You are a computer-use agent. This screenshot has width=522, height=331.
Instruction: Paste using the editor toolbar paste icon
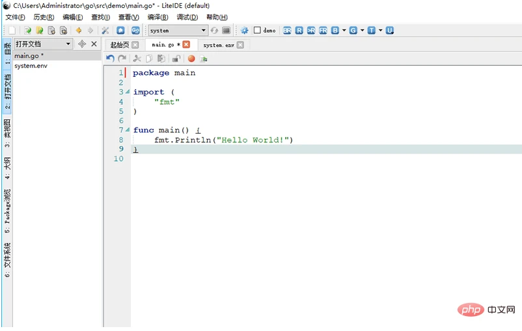point(161,59)
